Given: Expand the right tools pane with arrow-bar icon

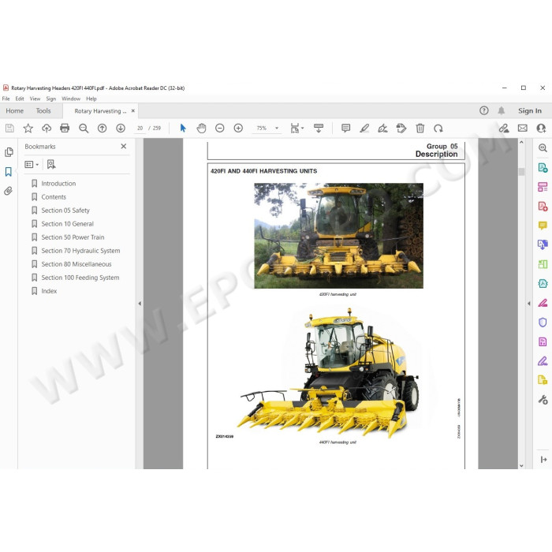Looking at the screenshot, I should 543,460.
